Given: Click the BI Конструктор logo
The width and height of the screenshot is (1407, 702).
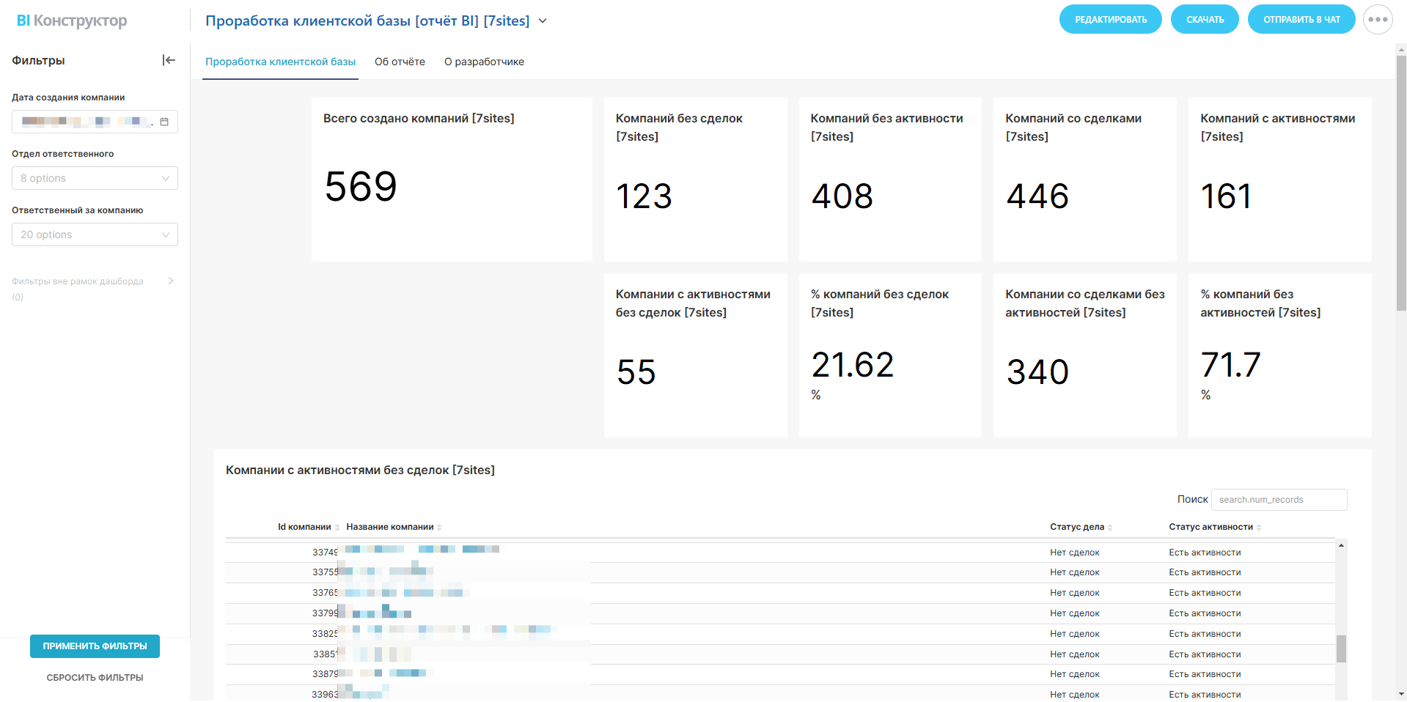Looking at the screenshot, I should pyautogui.click(x=72, y=21).
